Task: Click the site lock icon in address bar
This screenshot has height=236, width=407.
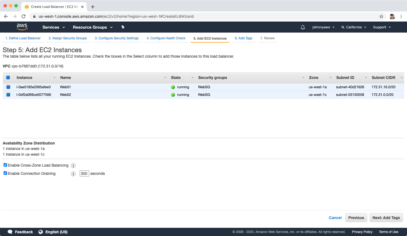Action: pyautogui.click(x=34, y=16)
